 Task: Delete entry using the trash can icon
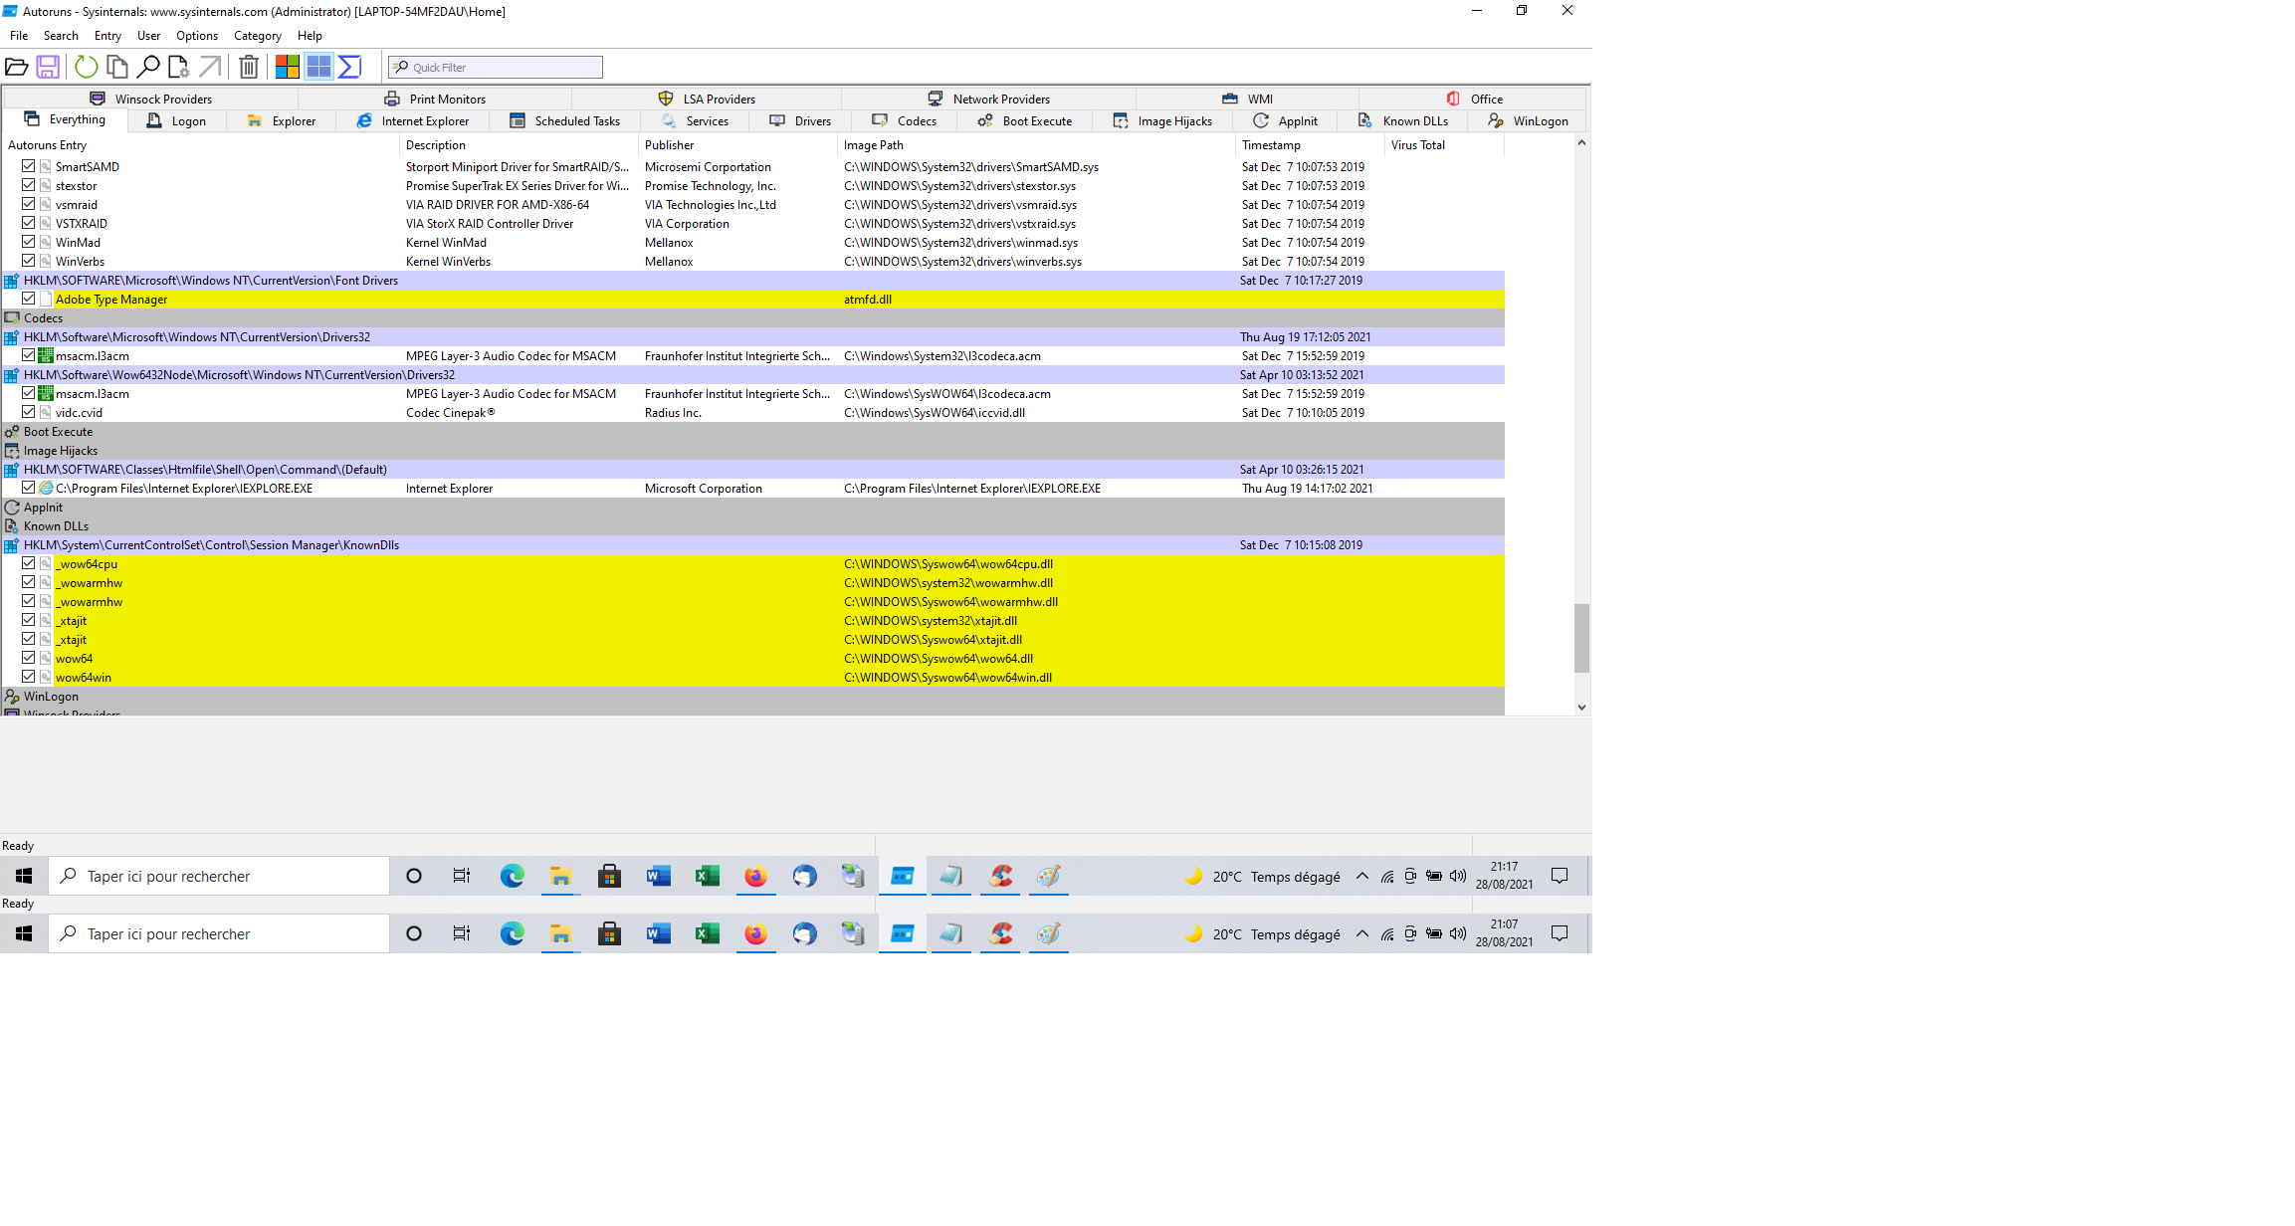[249, 67]
